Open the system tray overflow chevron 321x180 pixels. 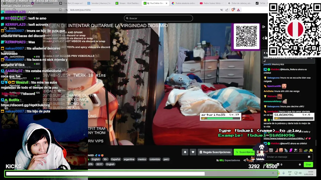coord(273,173)
